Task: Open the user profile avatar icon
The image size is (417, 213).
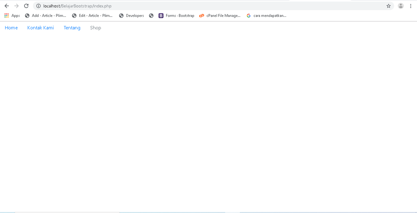Action: pyautogui.click(x=401, y=6)
